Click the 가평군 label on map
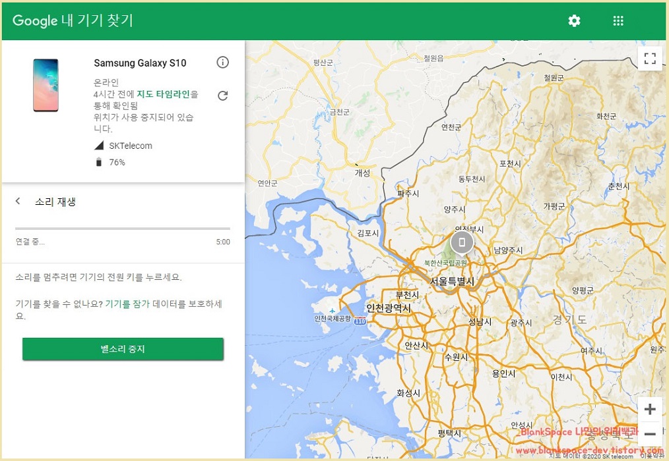 pyautogui.click(x=554, y=206)
